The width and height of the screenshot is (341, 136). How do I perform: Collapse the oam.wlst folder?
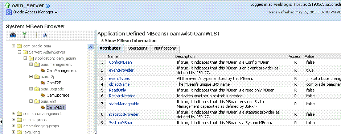[31, 101]
